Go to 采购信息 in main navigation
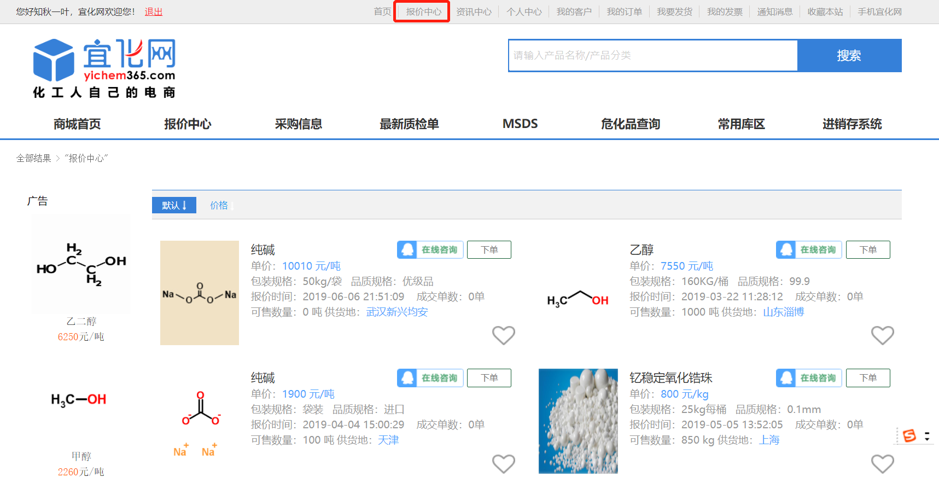The height and width of the screenshot is (483, 939). pos(298,124)
